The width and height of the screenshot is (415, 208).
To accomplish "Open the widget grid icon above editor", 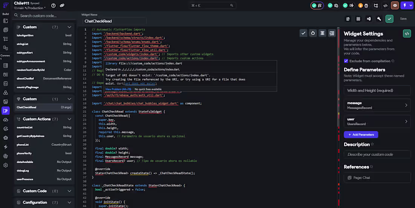I will [x=358, y=19].
